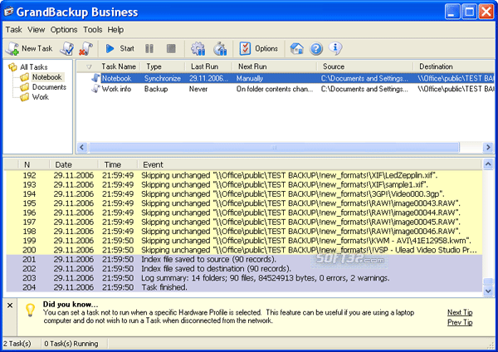498x352 pixels.
Task: Click the New Task toolbar button
Action: (29, 49)
